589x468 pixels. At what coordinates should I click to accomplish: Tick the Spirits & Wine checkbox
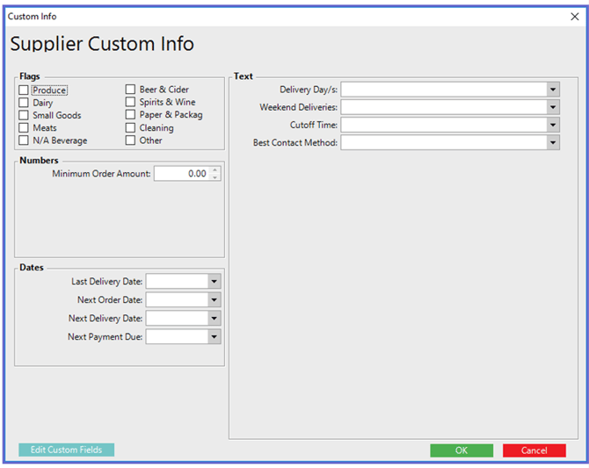(x=130, y=102)
